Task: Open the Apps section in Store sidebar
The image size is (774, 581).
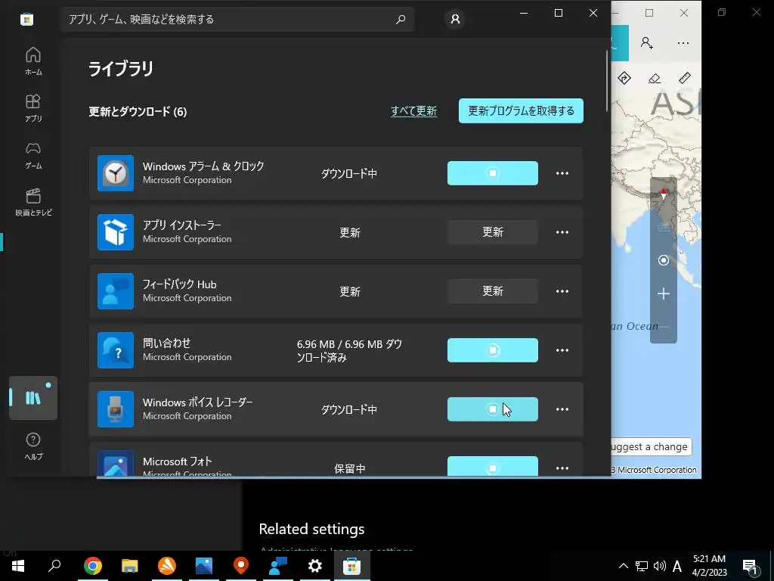Action: click(x=33, y=108)
